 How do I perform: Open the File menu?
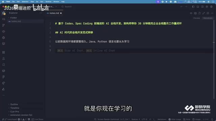click(x=13, y=2)
